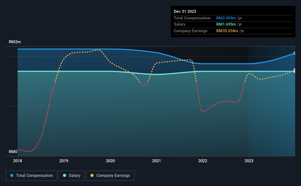This screenshot has height=186, width=301.
Task: Click the RM0 y-axis label
Action: point(13,152)
